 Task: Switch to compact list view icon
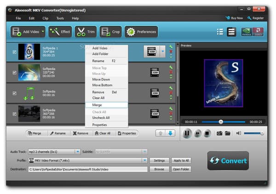click(220, 32)
